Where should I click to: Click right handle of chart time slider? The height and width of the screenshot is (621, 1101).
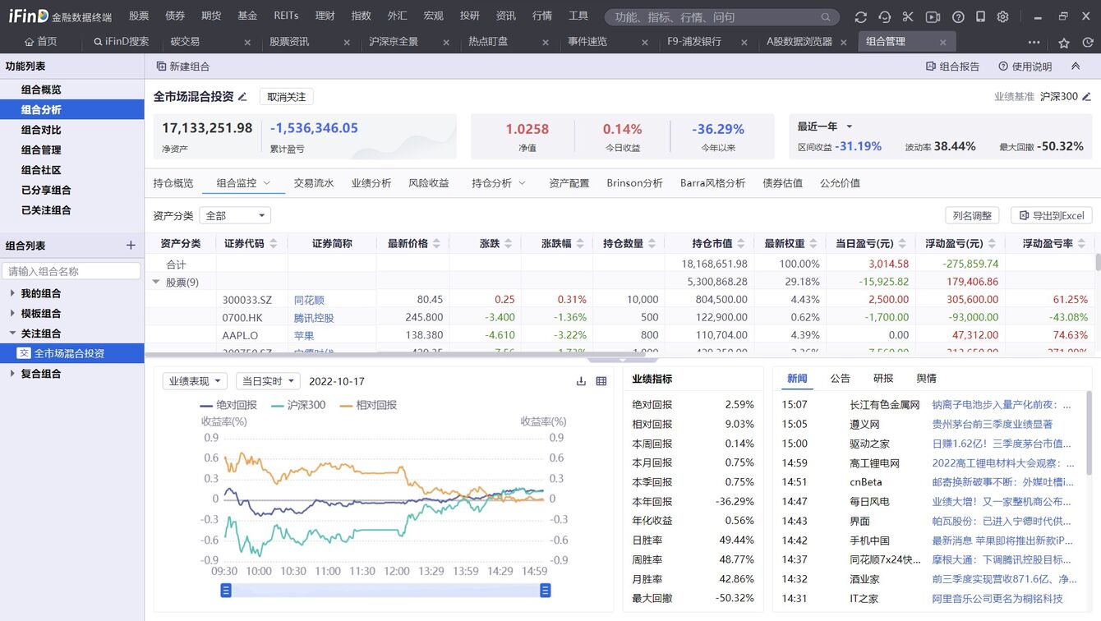(x=545, y=591)
